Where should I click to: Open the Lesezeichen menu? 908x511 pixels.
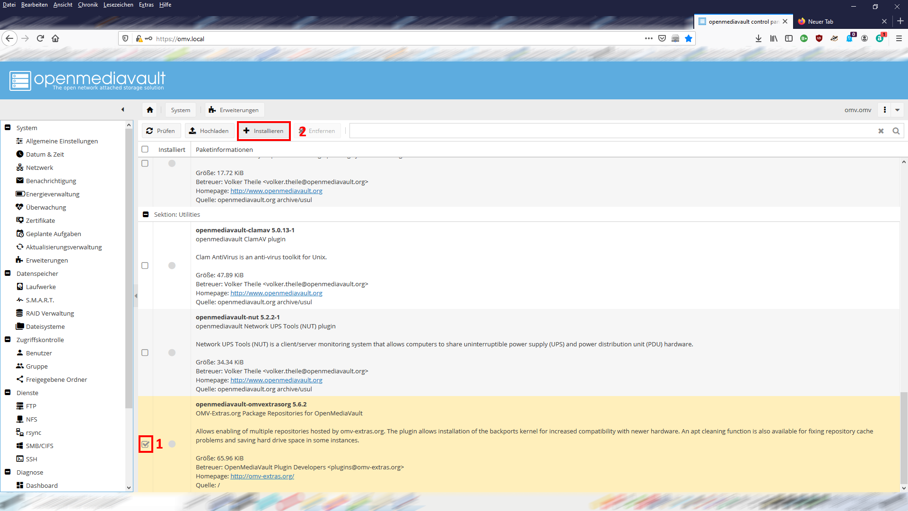(118, 5)
